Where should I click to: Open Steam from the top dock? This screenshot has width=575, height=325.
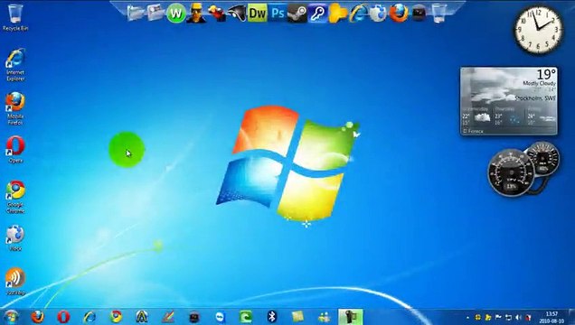(x=297, y=14)
